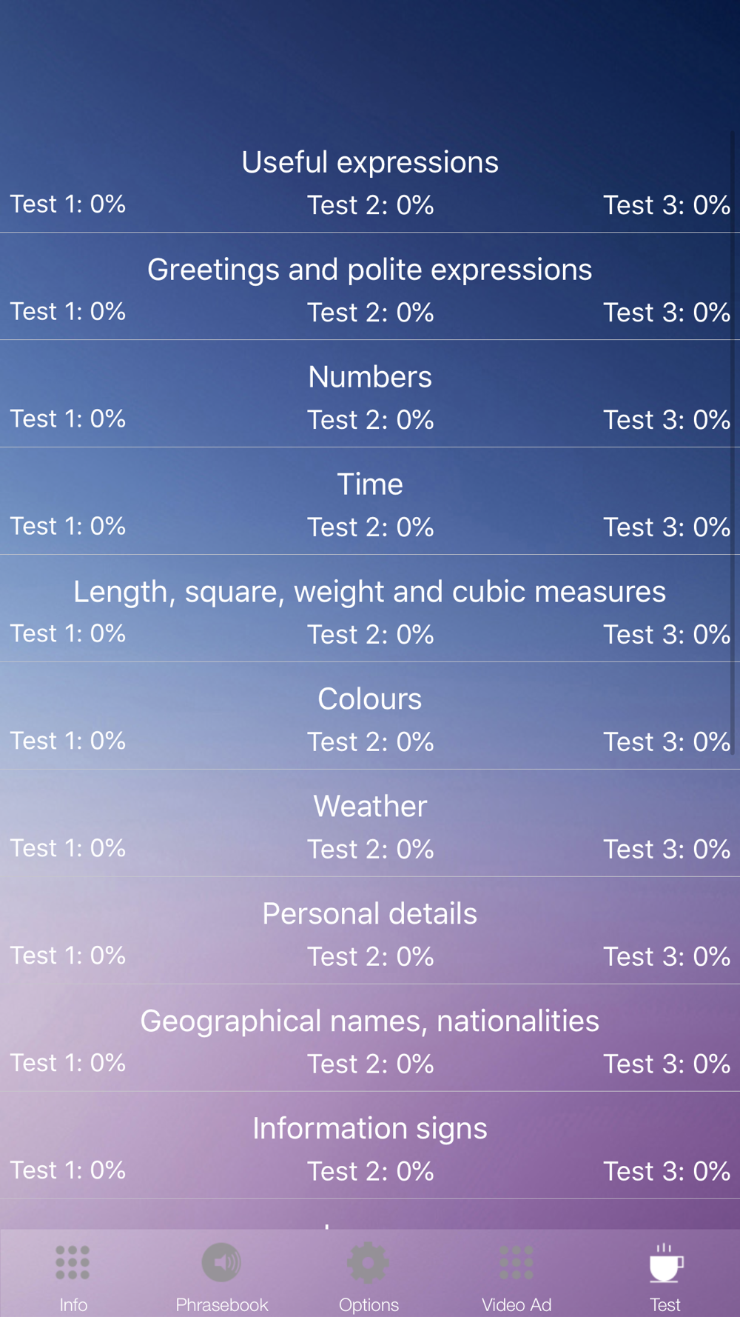Start Test 2 under Time
740x1317 pixels.
coord(370,527)
